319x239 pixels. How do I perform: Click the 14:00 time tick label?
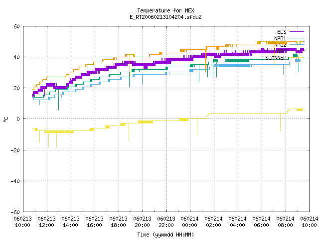[x=71, y=222]
